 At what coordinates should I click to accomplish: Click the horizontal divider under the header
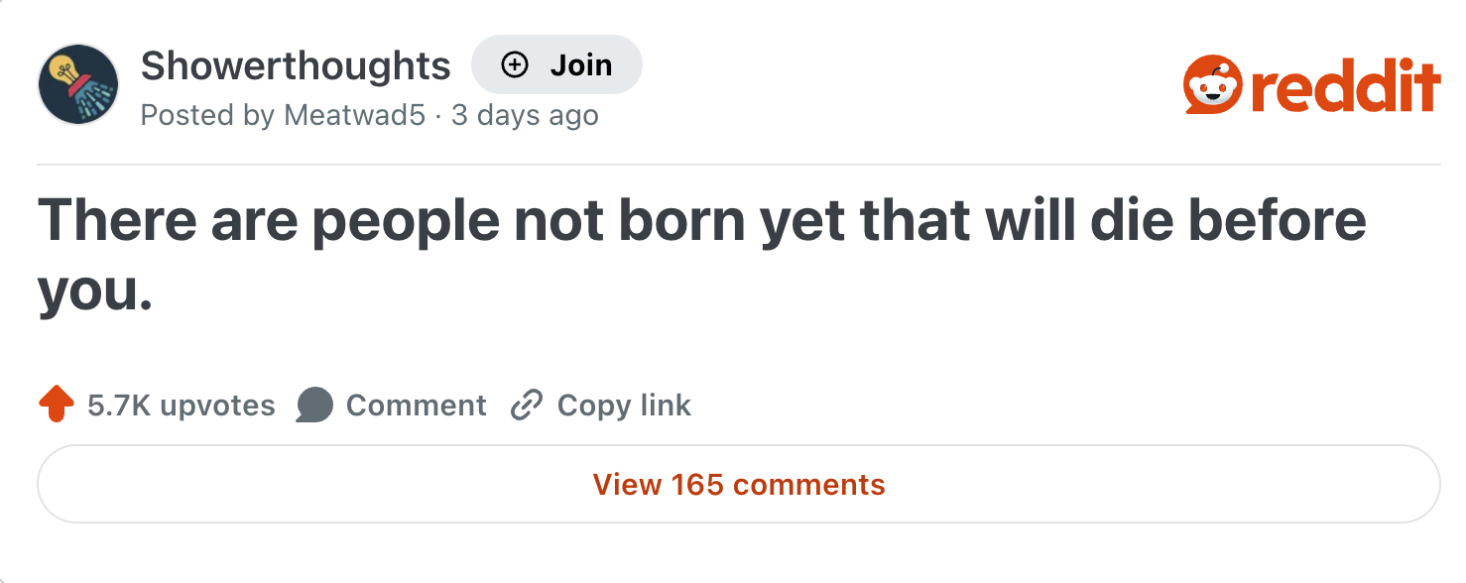tap(738, 164)
